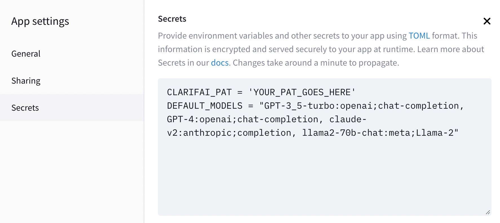
Task: Open the TOML format link
Action: (x=419, y=36)
